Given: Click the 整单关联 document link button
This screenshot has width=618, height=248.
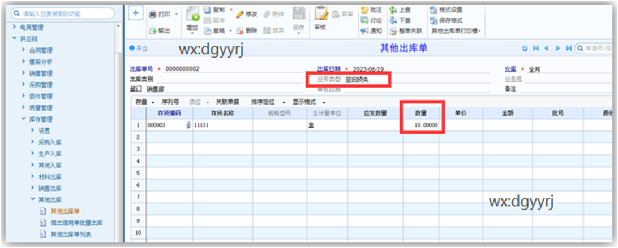Looking at the screenshot, I should click(406, 31).
